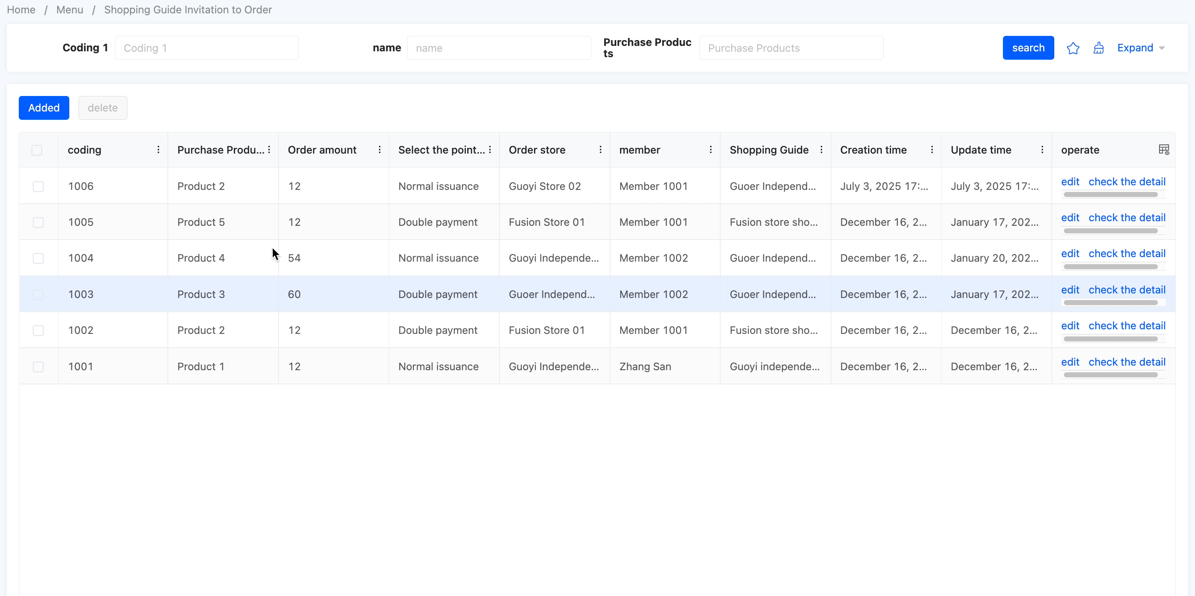
Task: Open Shopping Guide column three-dot menu
Action: pos(821,149)
